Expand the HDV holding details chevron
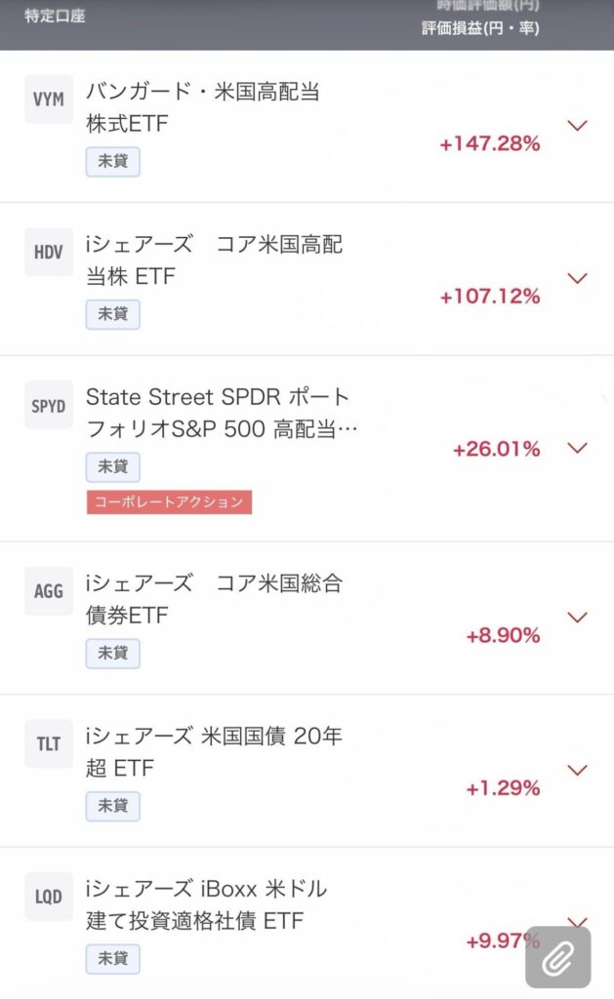The width and height of the screenshot is (614, 999). point(578,278)
